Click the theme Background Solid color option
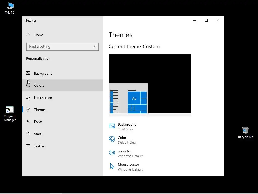The height and width of the screenshot is (194, 258). (123, 127)
